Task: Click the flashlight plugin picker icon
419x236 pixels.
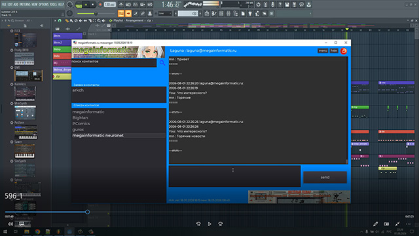Action: pos(250,13)
